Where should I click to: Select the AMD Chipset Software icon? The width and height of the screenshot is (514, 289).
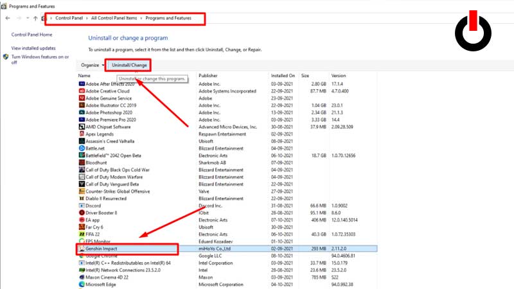point(82,127)
